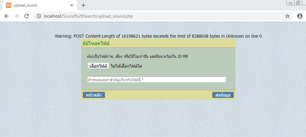
Task: Click the หน้าหลัก home button
Action: pyautogui.click(x=94, y=95)
